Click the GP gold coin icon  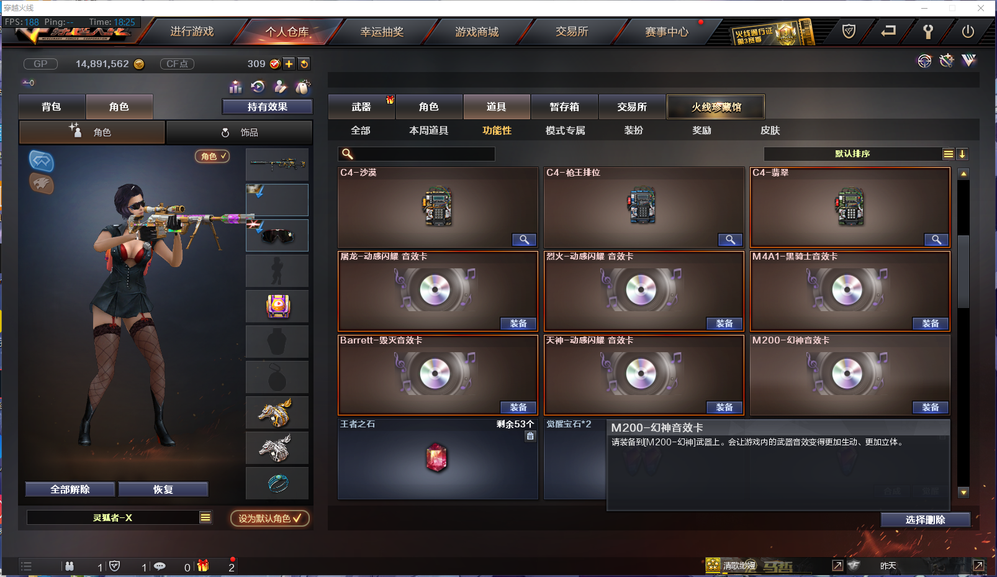(x=139, y=64)
